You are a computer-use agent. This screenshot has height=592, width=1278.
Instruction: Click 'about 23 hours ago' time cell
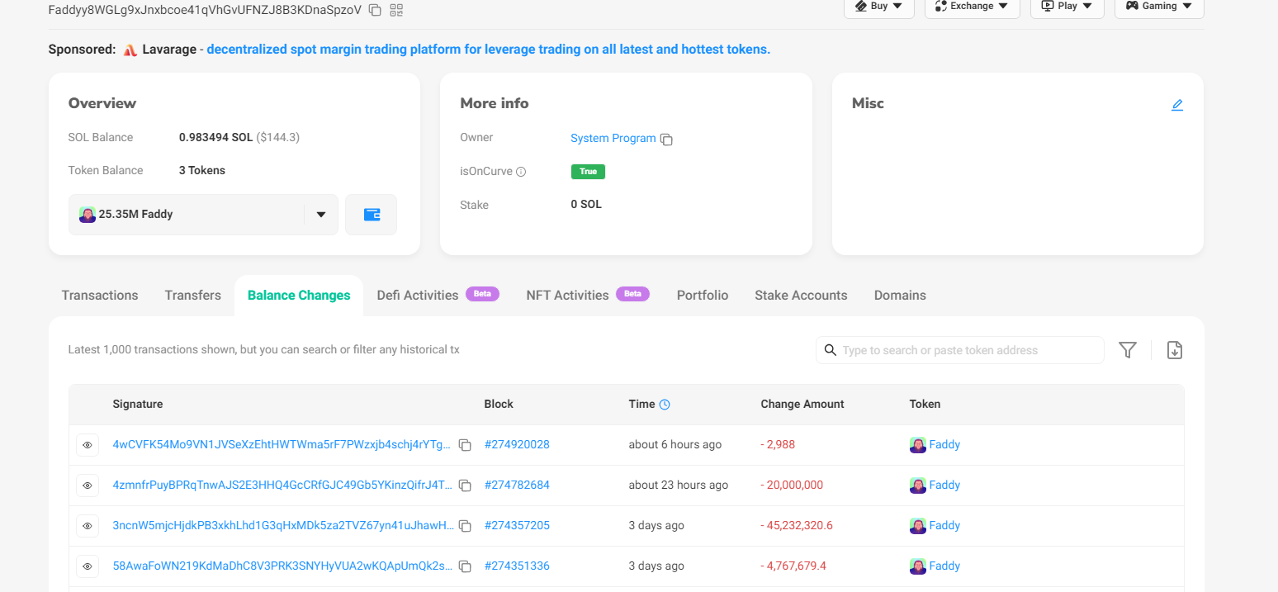679,485
